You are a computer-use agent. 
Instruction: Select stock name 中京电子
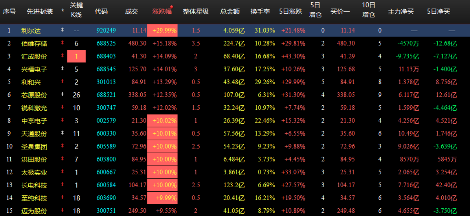coord(34,121)
